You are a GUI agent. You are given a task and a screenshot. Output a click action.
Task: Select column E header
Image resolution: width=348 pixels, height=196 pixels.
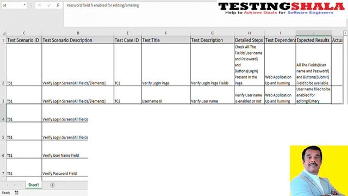(128, 33)
